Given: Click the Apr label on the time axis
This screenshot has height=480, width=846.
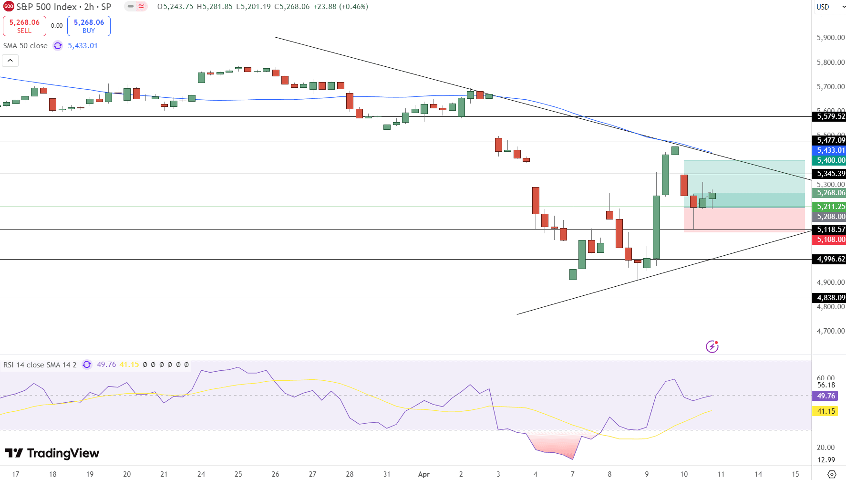Looking at the screenshot, I should click(x=423, y=474).
